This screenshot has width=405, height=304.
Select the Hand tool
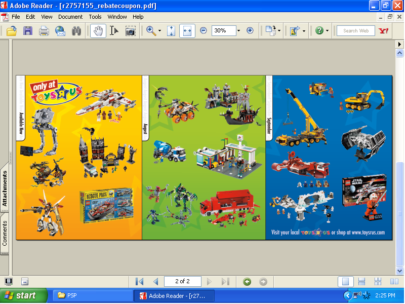(x=98, y=31)
